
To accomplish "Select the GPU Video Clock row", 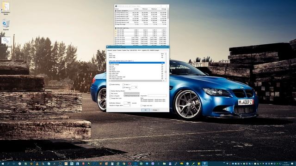I will (136, 73).
